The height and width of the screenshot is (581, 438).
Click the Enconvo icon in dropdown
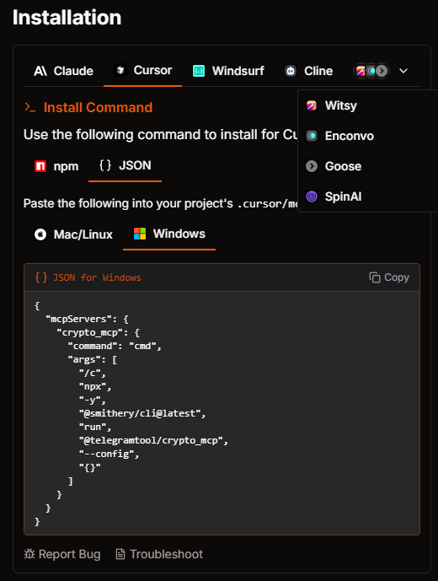tap(312, 136)
